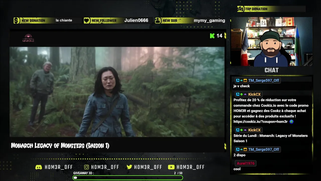Click the 'Profitez de 20 % de réduction' text
321x181 pixels.
(271, 111)
